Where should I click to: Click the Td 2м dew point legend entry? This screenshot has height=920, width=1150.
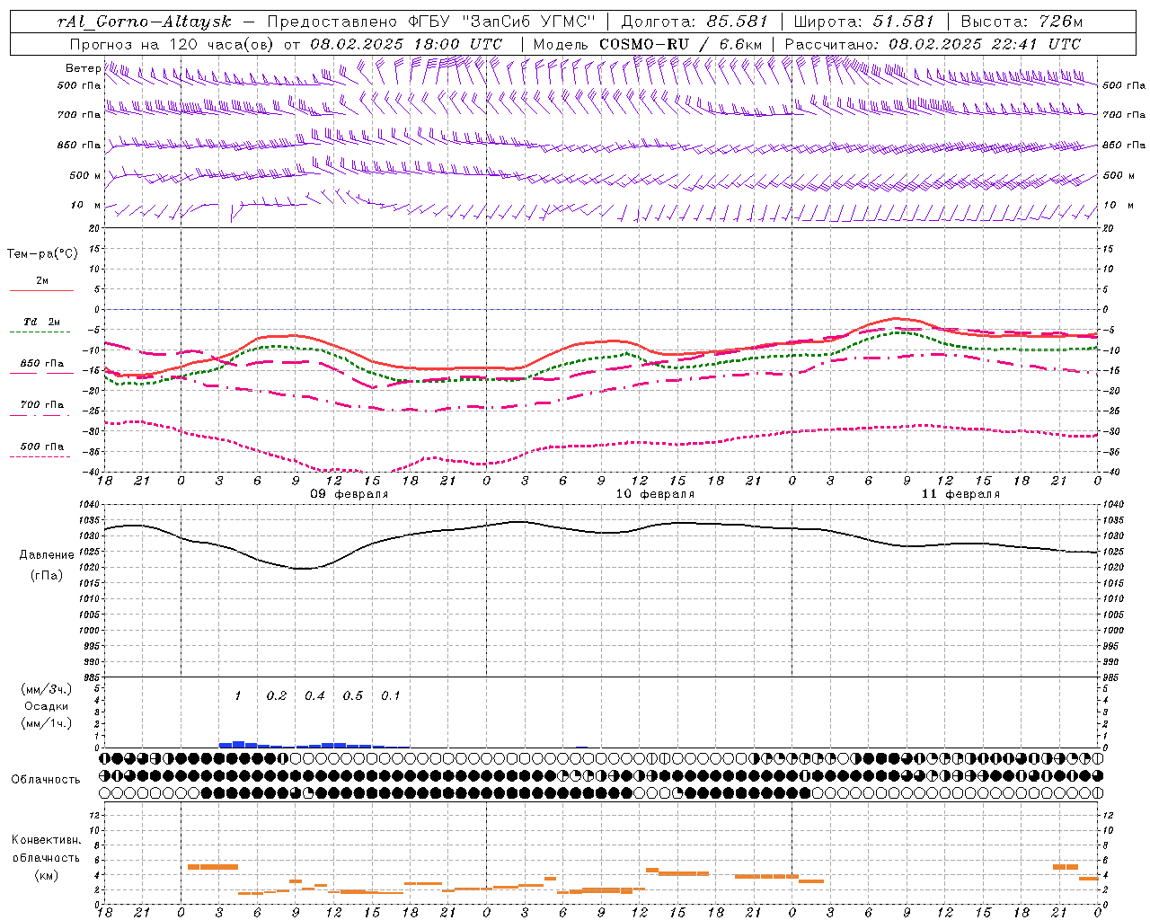[x=42, y=322]
